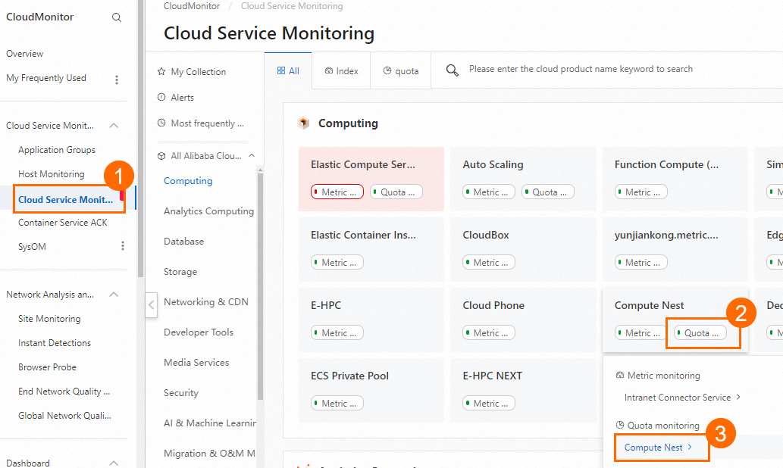783x468 pixels.
Task: Open SysOM in the sidebar
Action: coord(32,246)
